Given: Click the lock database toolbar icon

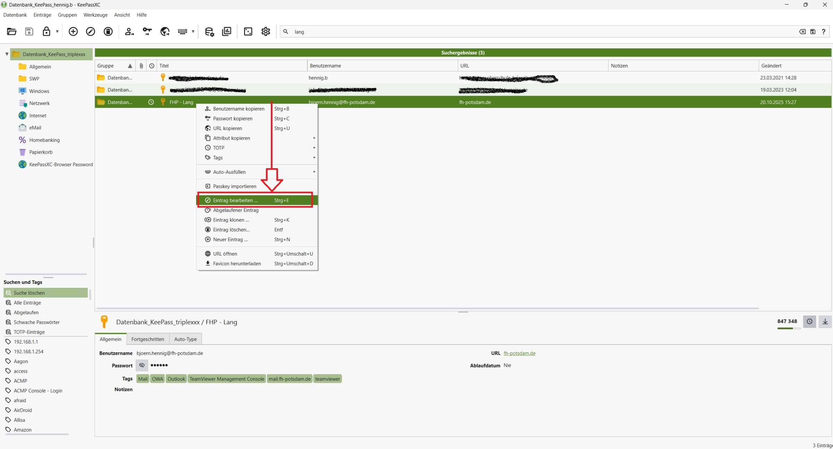Looking at the screenshot, I should click(46, 32).
